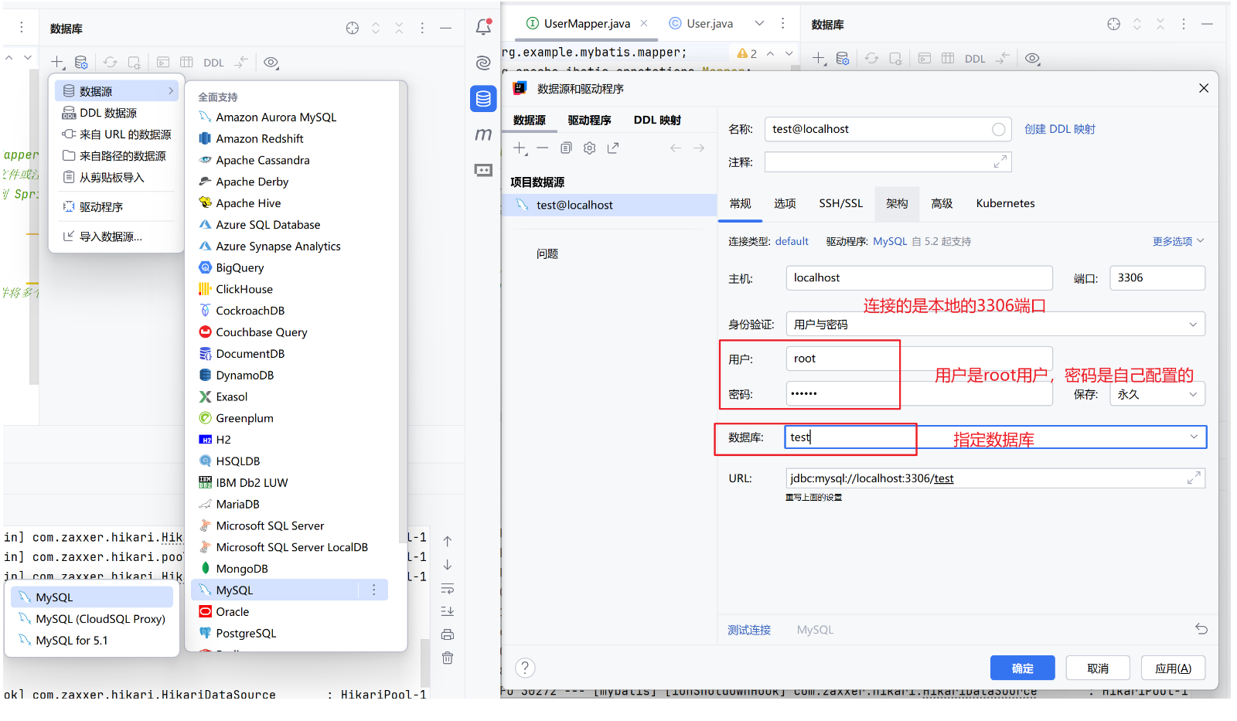Choose Oracle from data source list

tap(288, 611)
